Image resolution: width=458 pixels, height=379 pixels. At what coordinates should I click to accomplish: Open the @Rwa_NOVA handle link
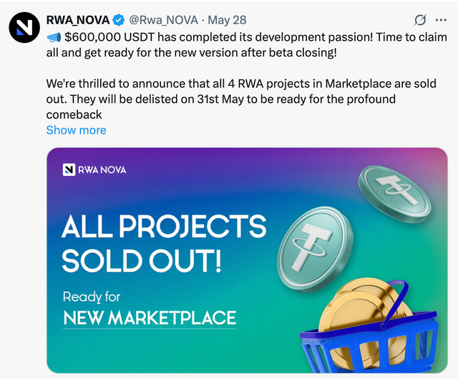pos(164,20)
